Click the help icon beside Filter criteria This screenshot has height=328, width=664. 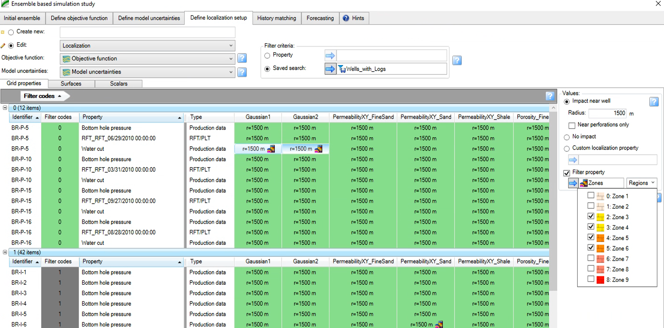(457, 60)
